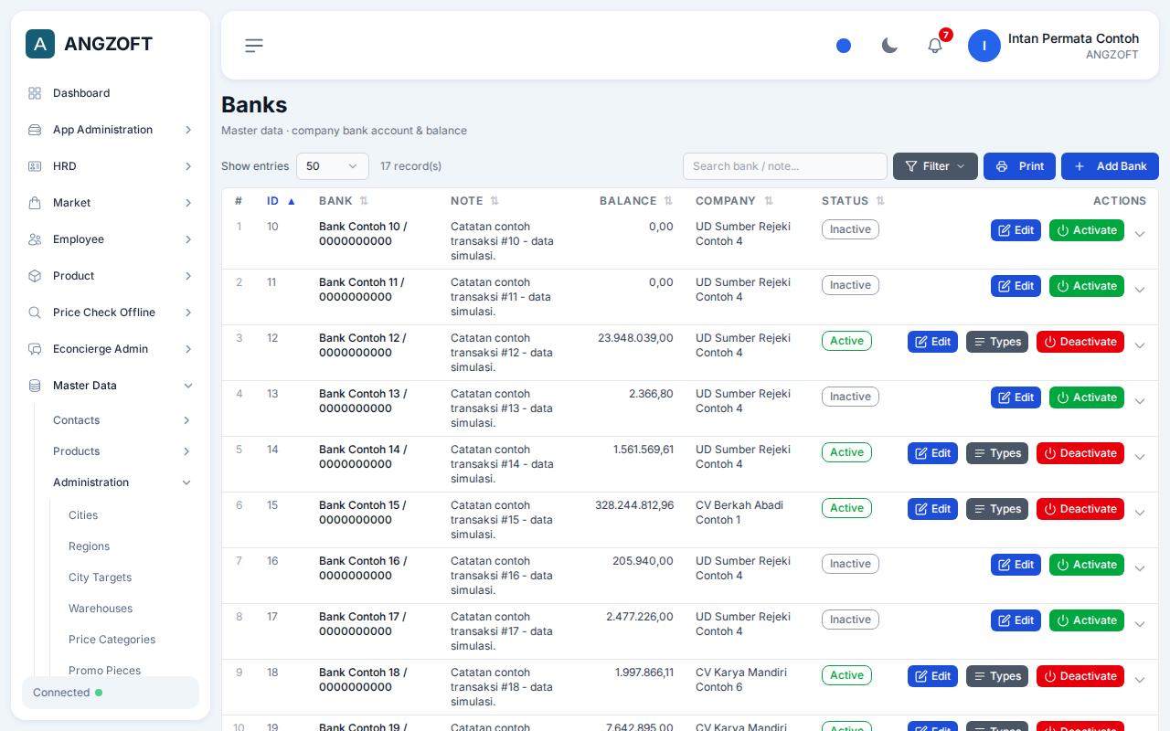Open Types for Bank Contoh 12
This screenshot has width=1170, height=731.
click(997, 342)
